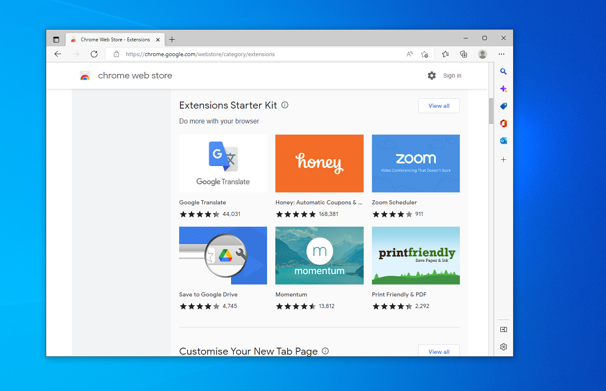The width and height of the screenshot is (606, 391).
Task: Click the Sign in link
Action: (x=452, y=76)
